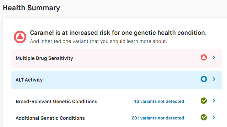This screenshot has width=227, height=127.
Task: Click the Health Summary heading
Action: 31,8
